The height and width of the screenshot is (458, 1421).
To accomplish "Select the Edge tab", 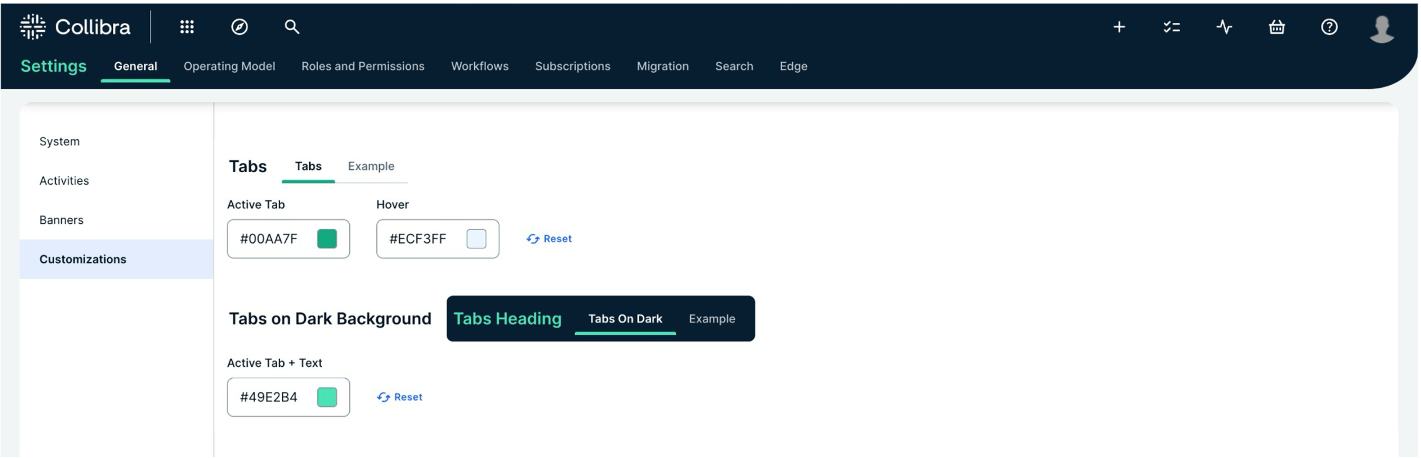I will pyautogui.click(x=794, y=66).
